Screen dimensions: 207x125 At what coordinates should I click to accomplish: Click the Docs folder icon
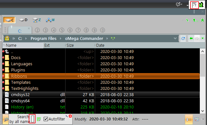[7, 57]
